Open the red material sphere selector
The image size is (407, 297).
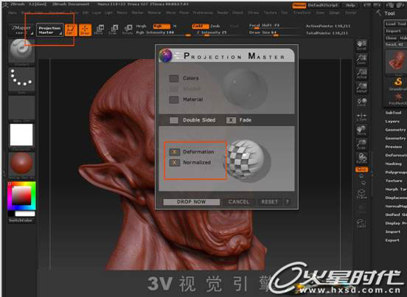coord(21,165)
